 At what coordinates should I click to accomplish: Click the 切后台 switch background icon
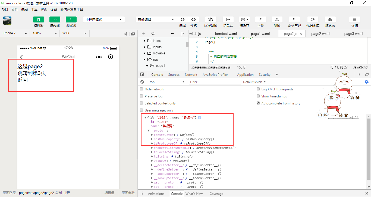point(228,19)
